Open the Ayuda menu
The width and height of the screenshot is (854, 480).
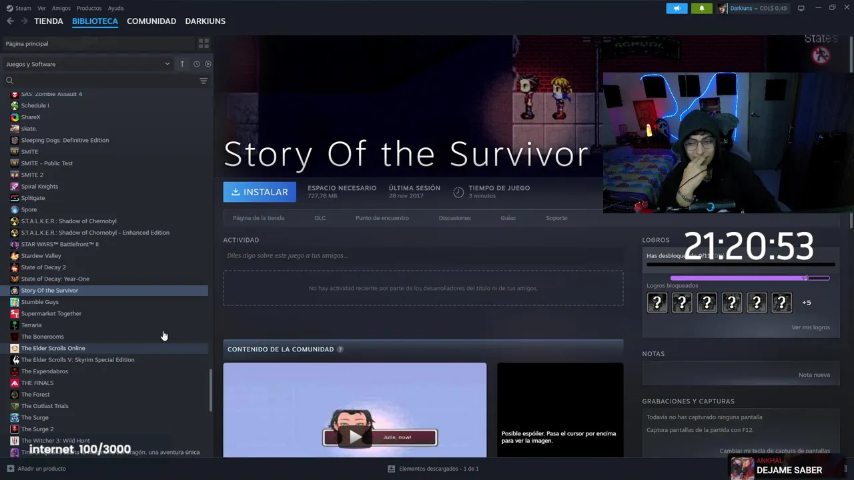pos(115,8)
